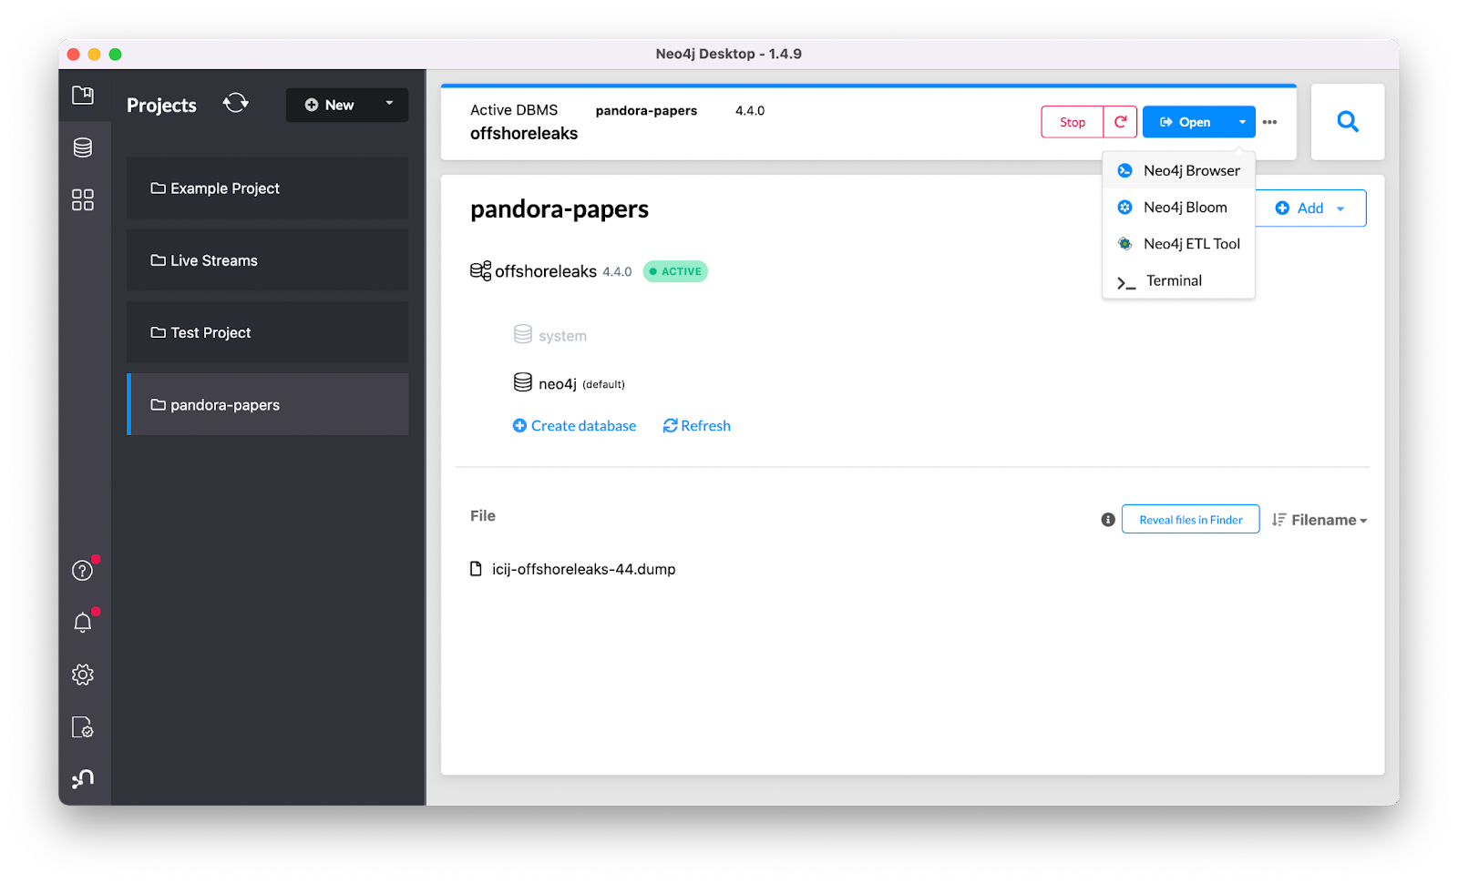Open the Filename sort dropdown
The width and height of the screenshot is (1458, 883).
point(1319,520)
